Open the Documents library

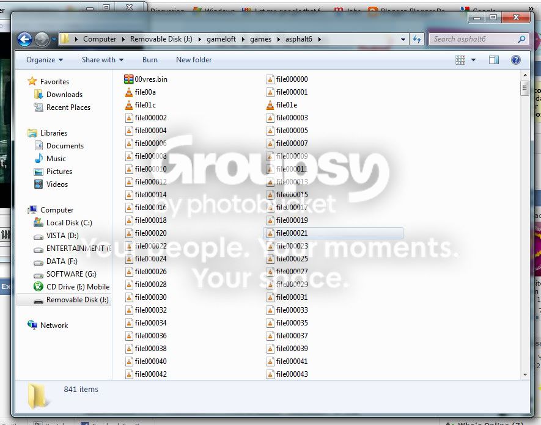[x=65, y=146]
